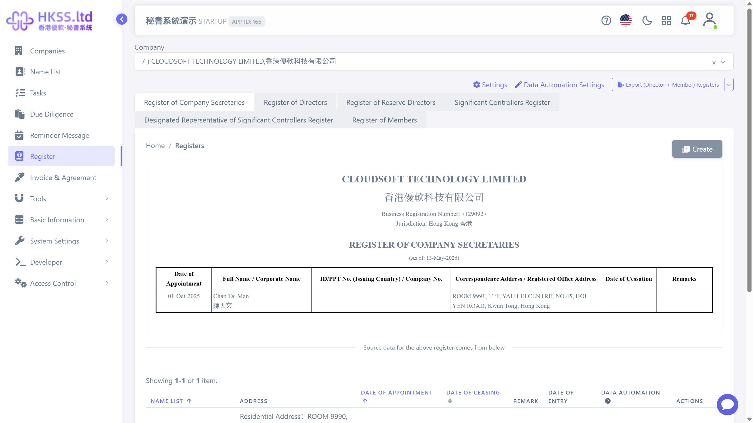Clear the selected company with the x
The width and height of the screenshot is (753, 423).
[x=714, y=63]
